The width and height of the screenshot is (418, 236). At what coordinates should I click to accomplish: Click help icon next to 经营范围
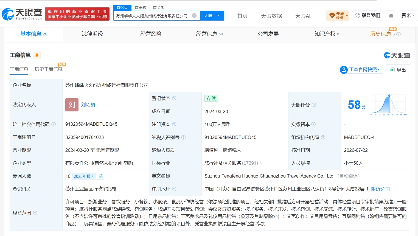click(x=35, y=213)
